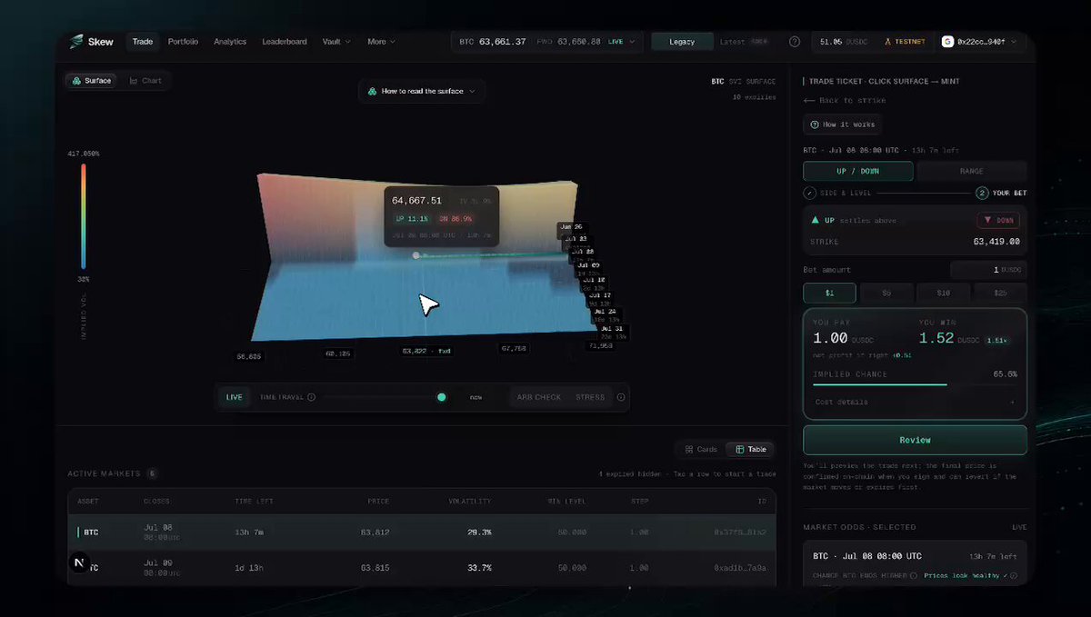Show active markets as Table
Screen dimensions: 1091x617
751,449
